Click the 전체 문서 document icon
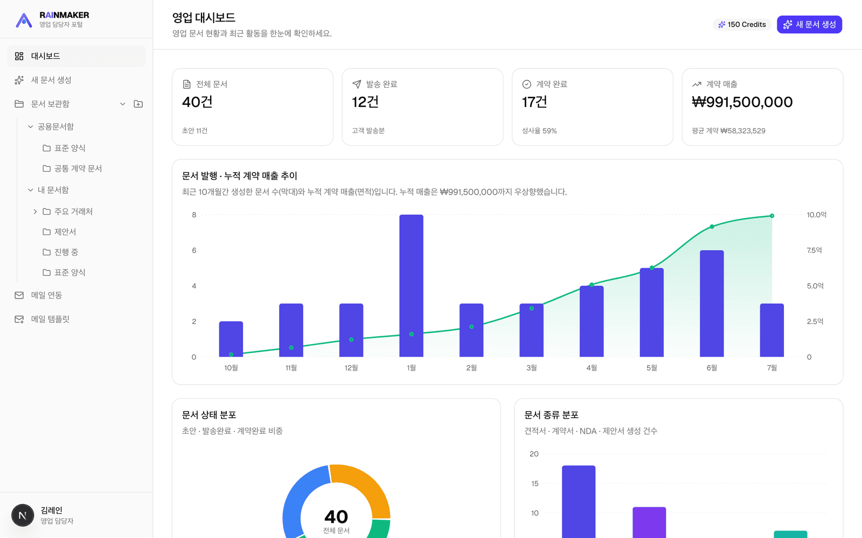This screenshot has height=538, width=862. [187, 84]
